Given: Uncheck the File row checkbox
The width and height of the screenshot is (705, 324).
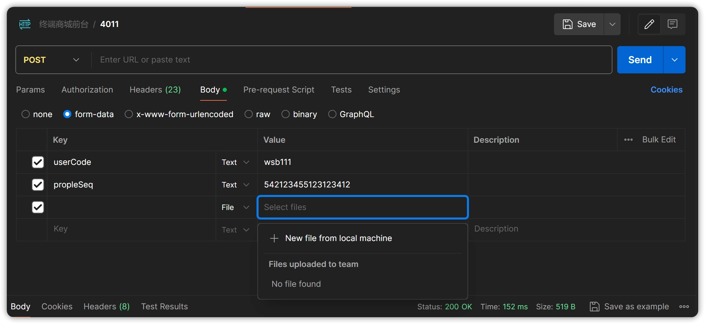Looking at the screenshot, I should 38,207.
